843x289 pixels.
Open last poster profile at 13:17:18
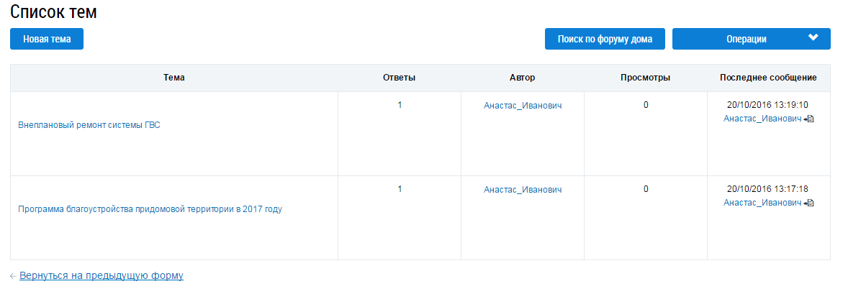(762, 203)
